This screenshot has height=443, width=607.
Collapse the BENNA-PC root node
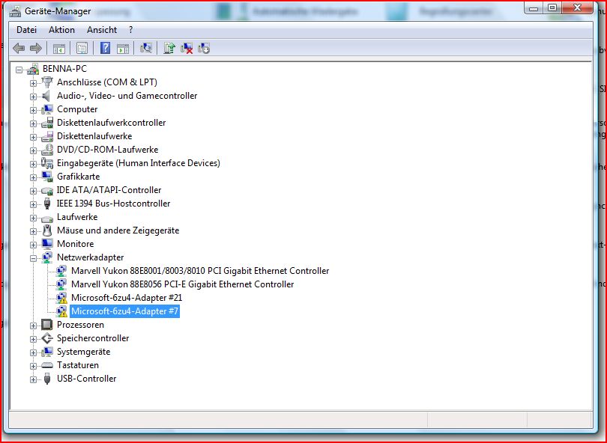(x=19, y=70)
